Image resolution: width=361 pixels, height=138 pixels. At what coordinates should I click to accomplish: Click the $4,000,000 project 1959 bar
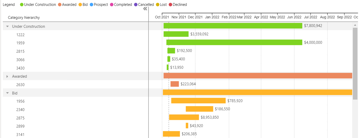pos(234,42)
